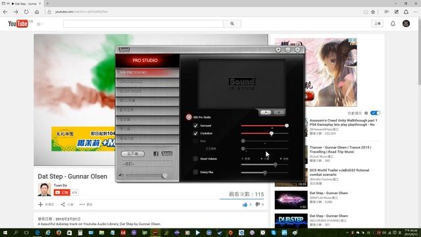This screenshot has width=421, height=237.
Task: Open the browser home page
Action: click(x=37, y=12)
